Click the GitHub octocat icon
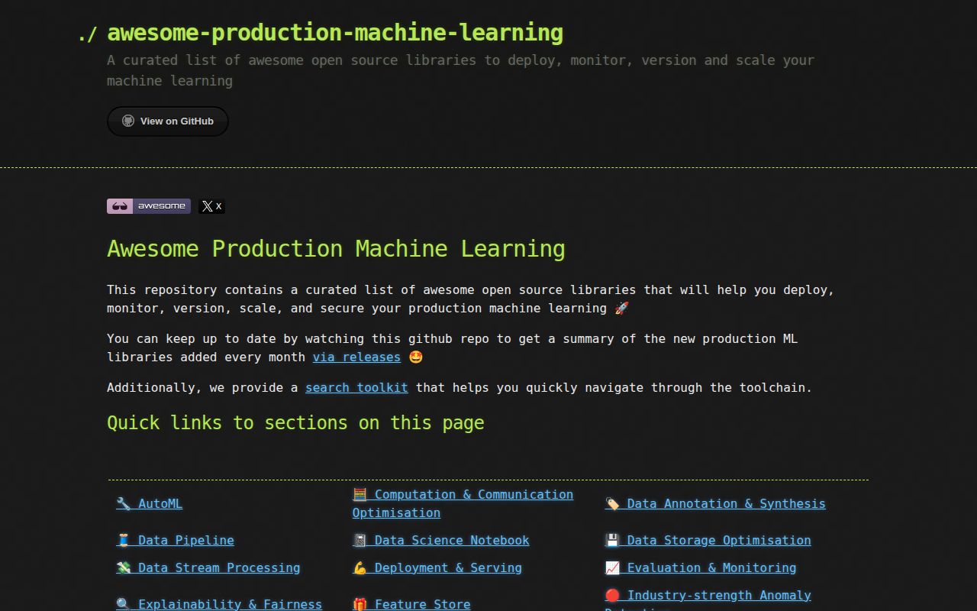 coord(128,121)
